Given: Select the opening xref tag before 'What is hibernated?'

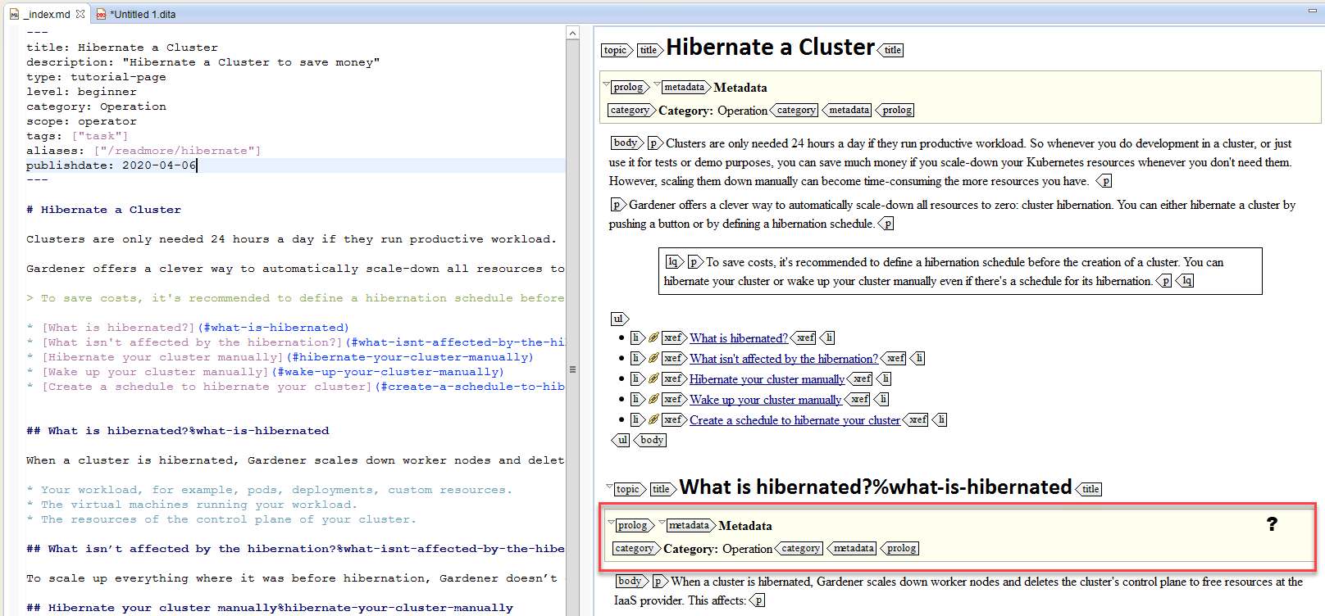Looking at the screenshot, I should pos(674,337).
